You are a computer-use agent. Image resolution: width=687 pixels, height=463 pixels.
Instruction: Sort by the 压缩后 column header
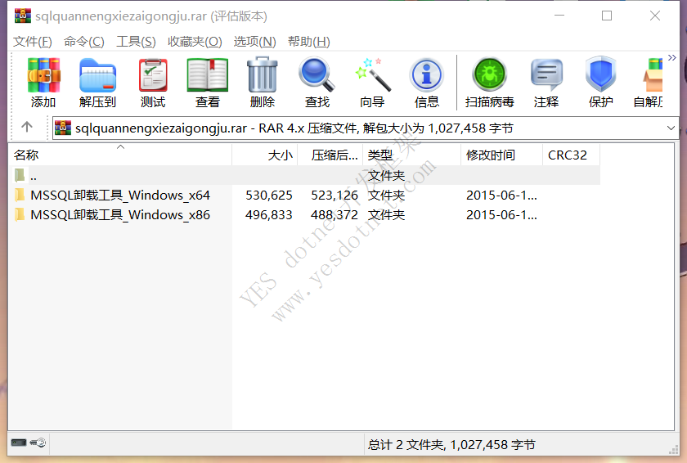[330, 155]
